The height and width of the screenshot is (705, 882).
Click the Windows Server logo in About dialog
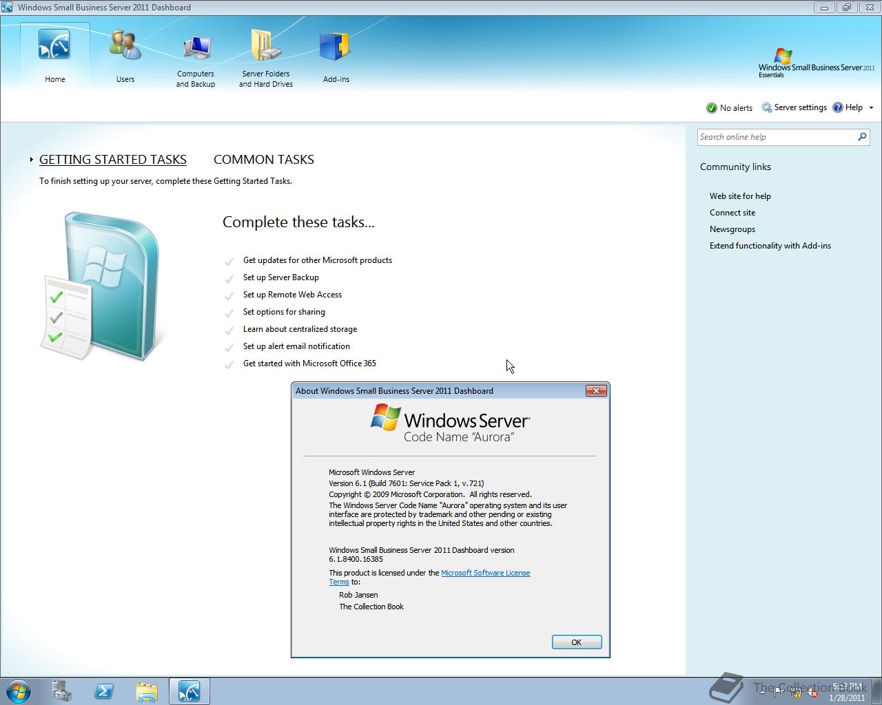(x=450, y=422)
